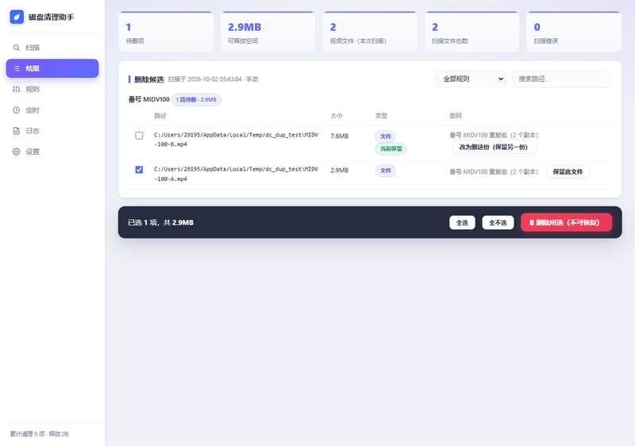Click the MIDV-100-B.mp4 file path
This screenshot has width=635, height=446.
[236, 140]
